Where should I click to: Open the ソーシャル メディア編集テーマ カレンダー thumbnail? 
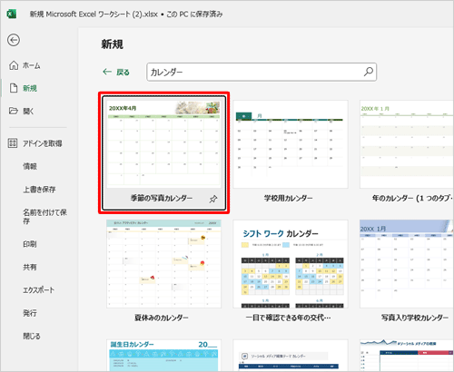(291, 356)
